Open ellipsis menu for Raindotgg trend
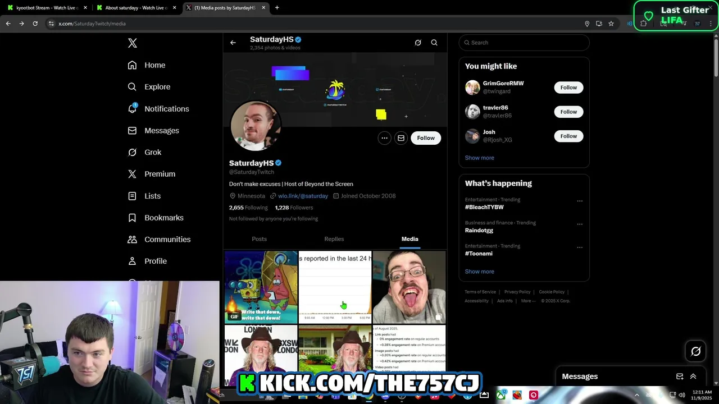719x404 pixels. [x=580, y=224]
